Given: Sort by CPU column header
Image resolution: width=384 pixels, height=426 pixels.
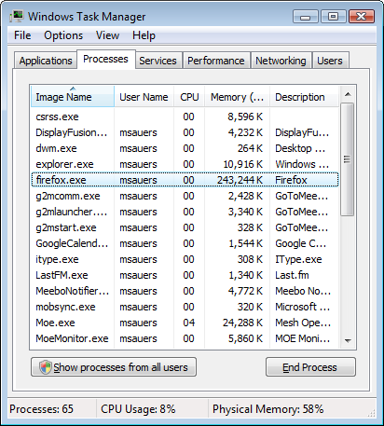Looking at the screenshot, I should pyautogui.click(x=189, y=97).
